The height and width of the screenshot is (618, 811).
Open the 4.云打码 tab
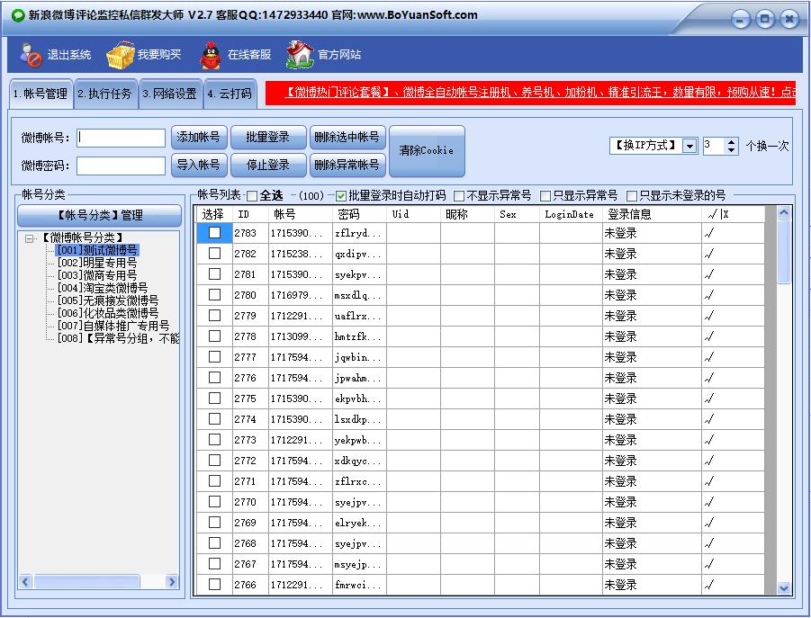coord(230,94)
